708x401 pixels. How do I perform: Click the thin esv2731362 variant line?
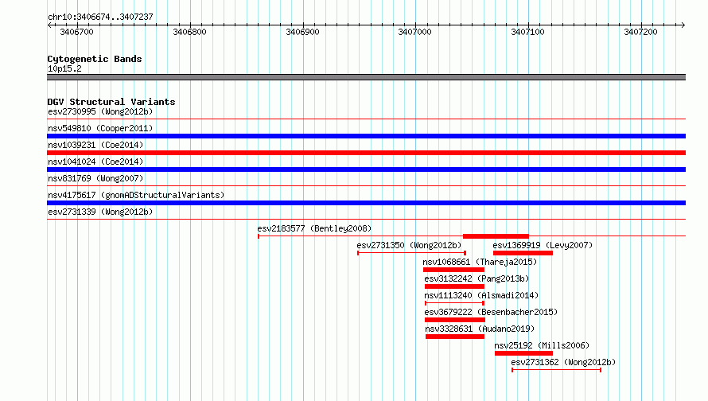click(556, 370)
